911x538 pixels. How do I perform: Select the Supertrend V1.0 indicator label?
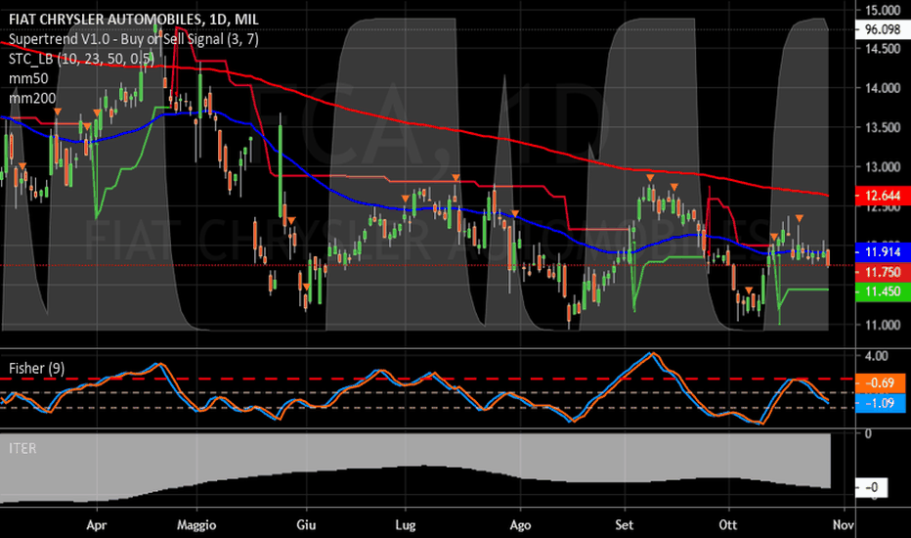(x=134, y=39)
